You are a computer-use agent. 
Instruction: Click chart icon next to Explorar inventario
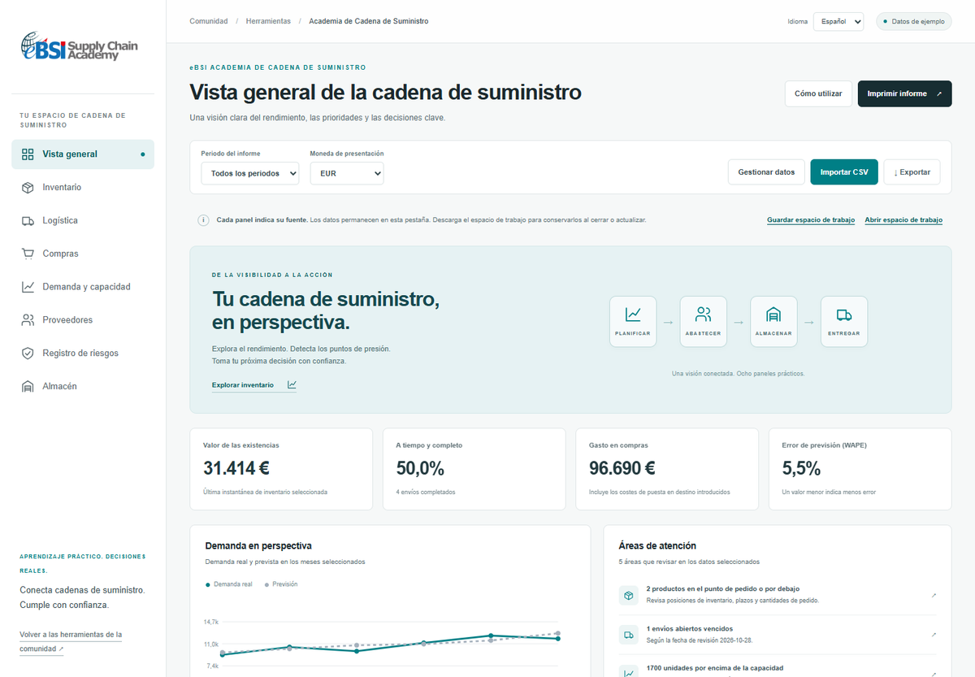292,385
